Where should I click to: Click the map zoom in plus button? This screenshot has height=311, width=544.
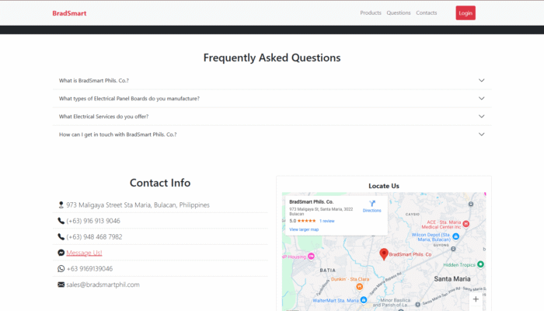pyautogui.click(x=476, y=299)
